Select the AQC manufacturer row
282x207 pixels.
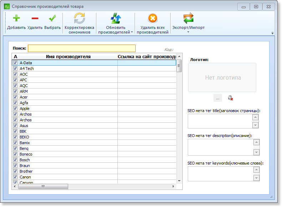click(94, 86)
